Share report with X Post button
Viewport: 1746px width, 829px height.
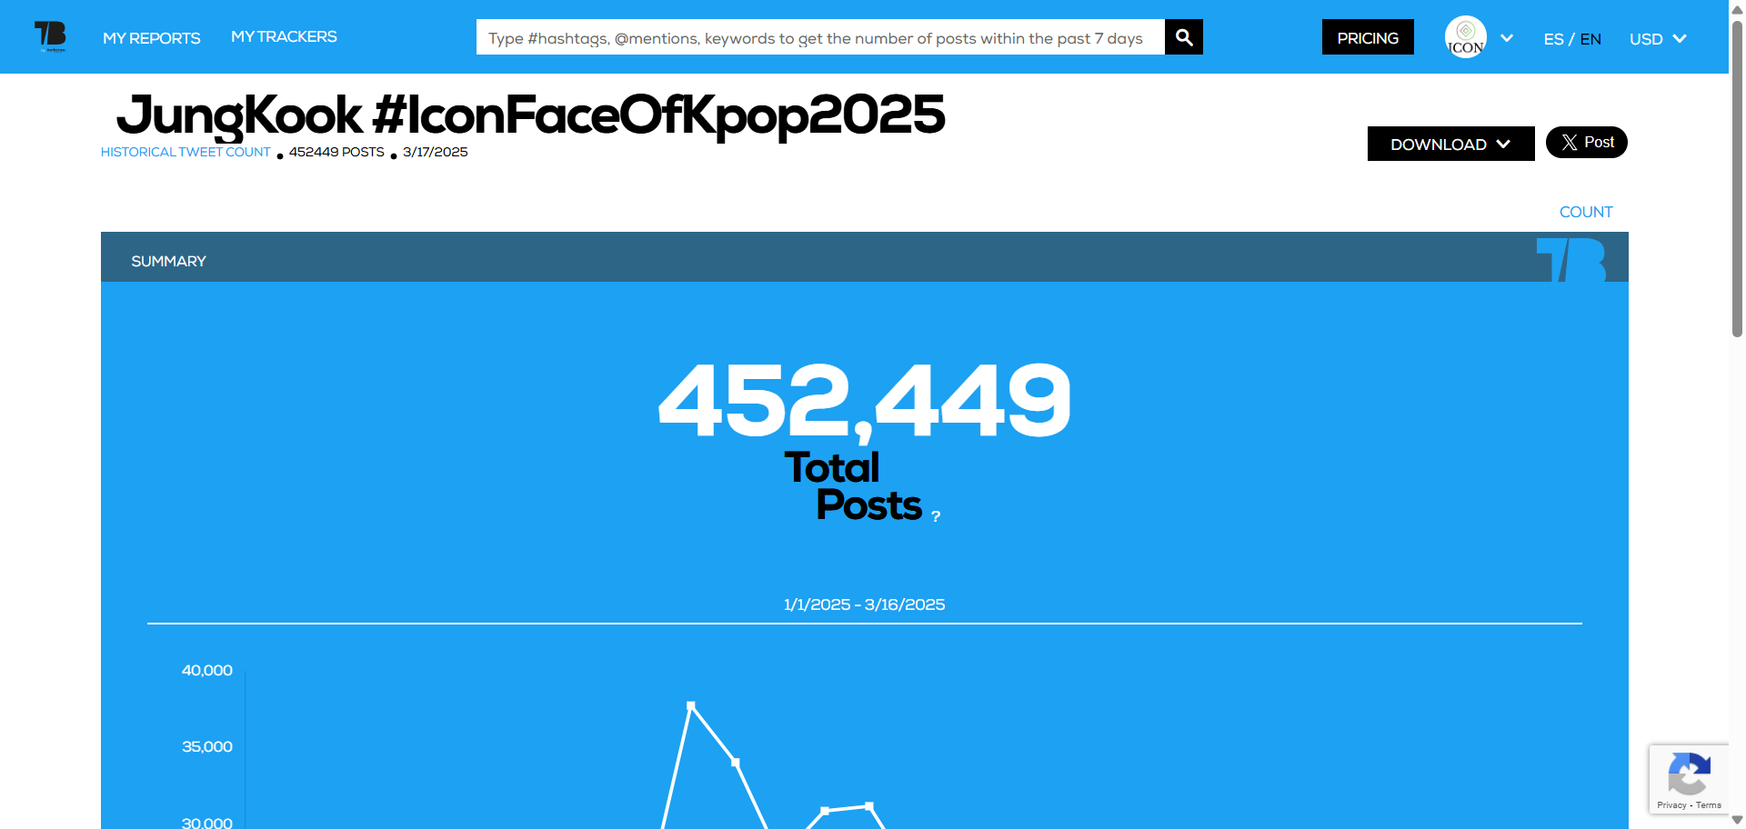pos(1586,143)
